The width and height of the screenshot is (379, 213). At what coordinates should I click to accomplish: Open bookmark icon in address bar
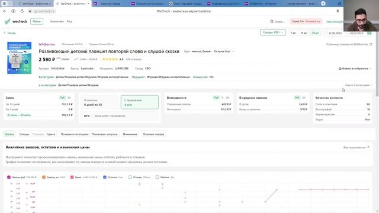[338, 11]
